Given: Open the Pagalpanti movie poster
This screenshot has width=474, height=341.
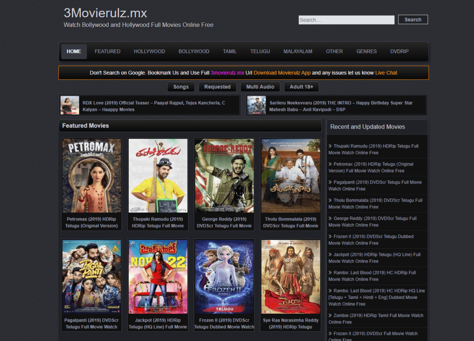Looking at the screenshot, I should 92,277.
